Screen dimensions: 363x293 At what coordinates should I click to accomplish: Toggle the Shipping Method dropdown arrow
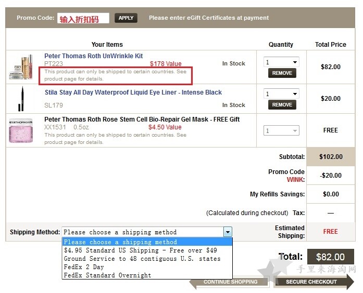228,232
